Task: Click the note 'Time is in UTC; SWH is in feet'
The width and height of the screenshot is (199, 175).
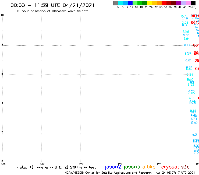Action: (x=56, y=167)
